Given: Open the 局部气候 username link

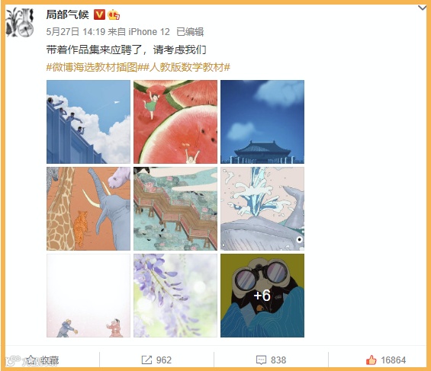Looking at the screenshot, I should tap(67, 14).
